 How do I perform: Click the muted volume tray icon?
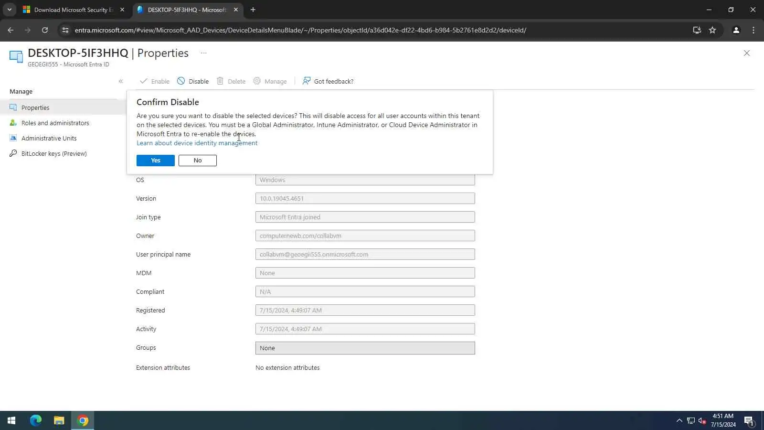pyautogui.click(x=702, y=420)
